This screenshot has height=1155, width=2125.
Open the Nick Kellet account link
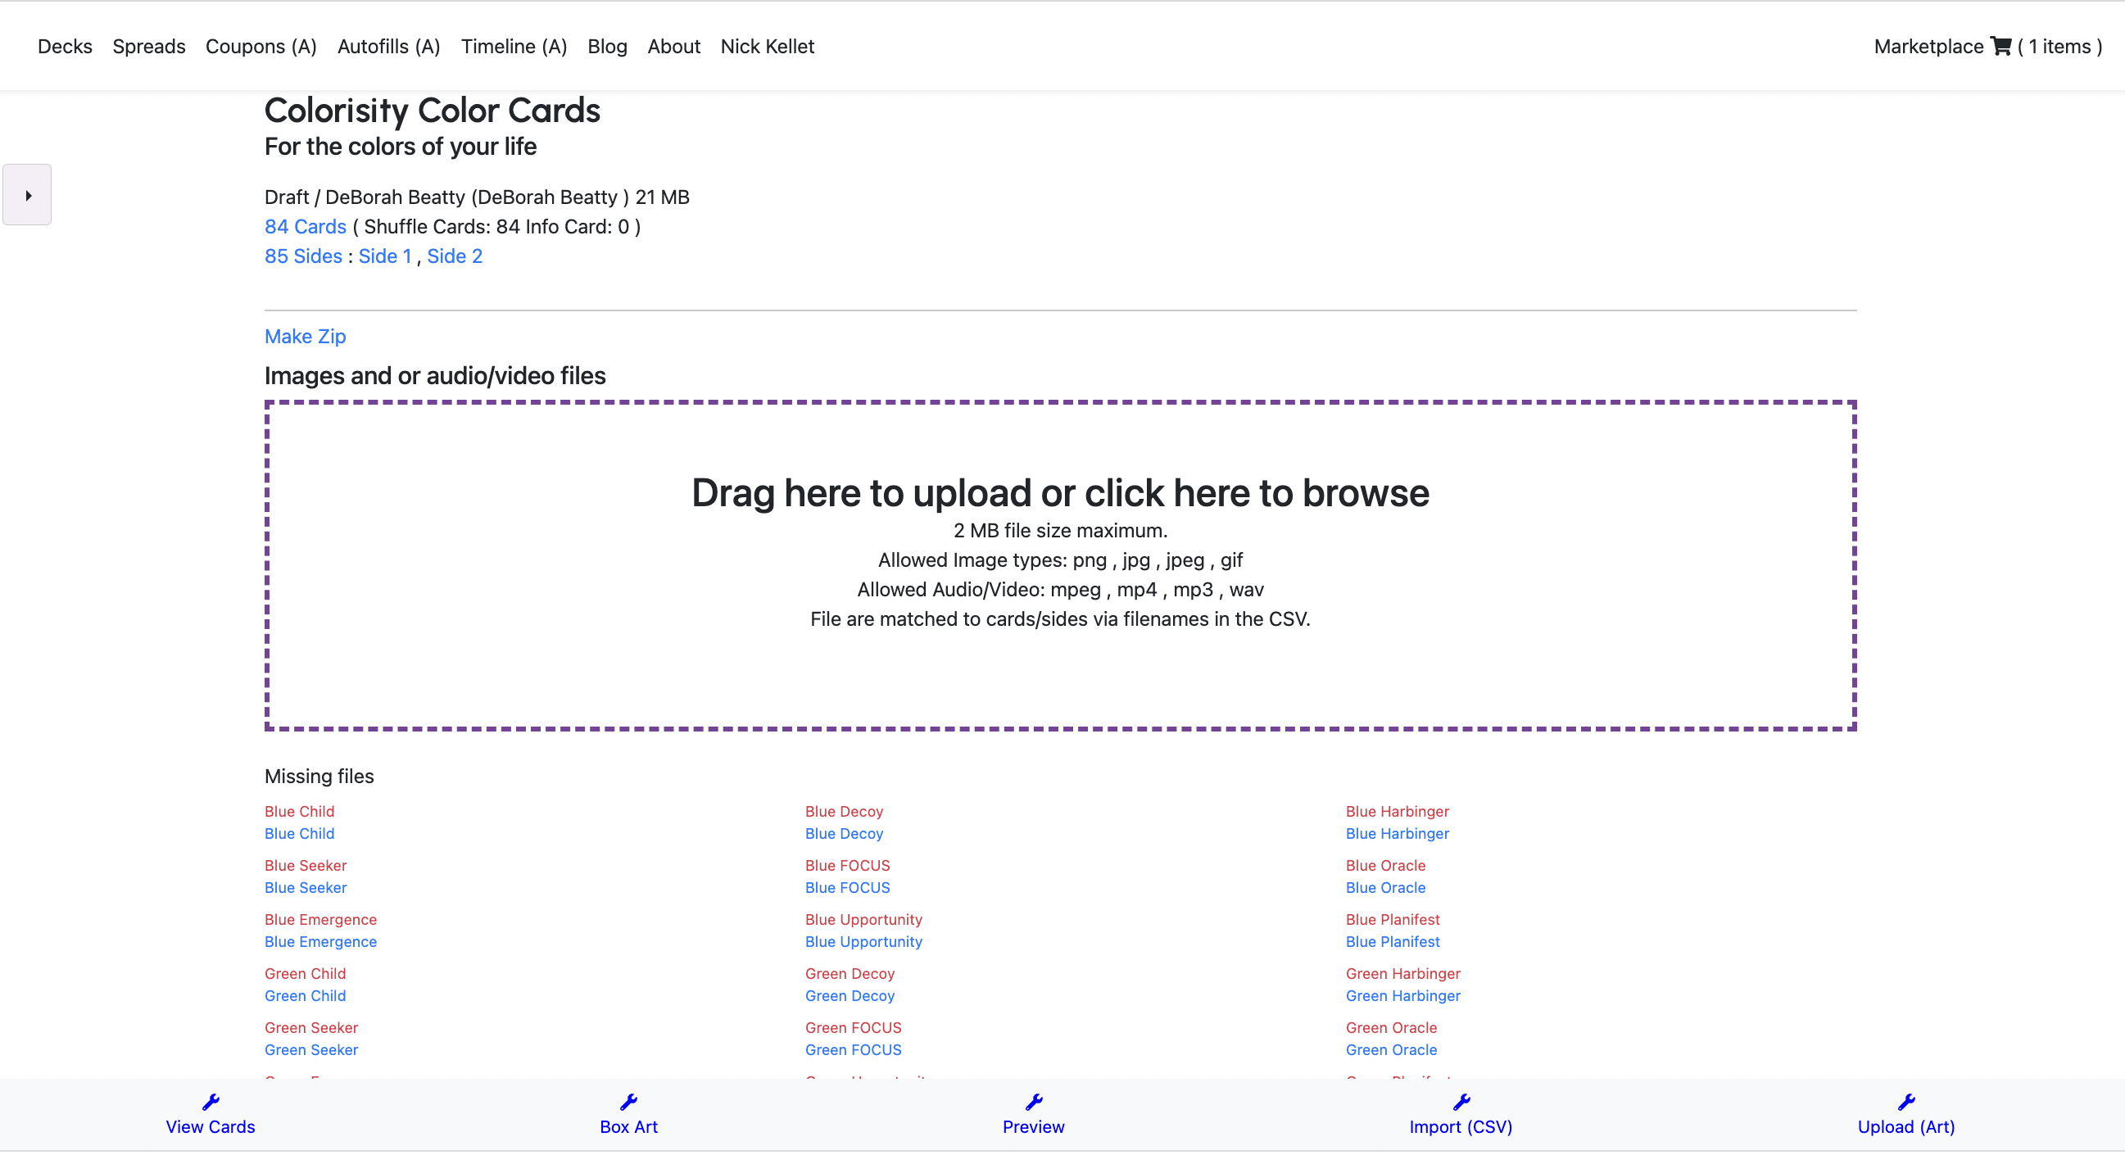tap(767, 47)
